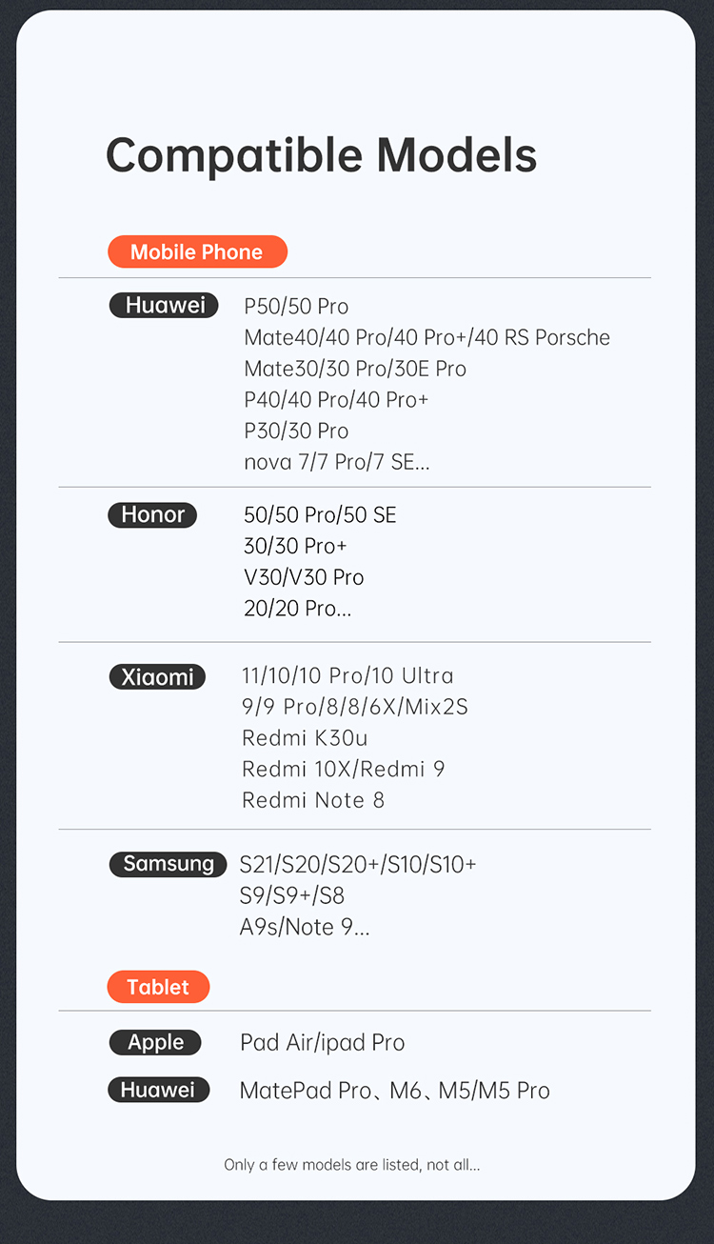The image size is (714, 1244).
Task: Click the Redmi K30u text
Action: [305, 738]
